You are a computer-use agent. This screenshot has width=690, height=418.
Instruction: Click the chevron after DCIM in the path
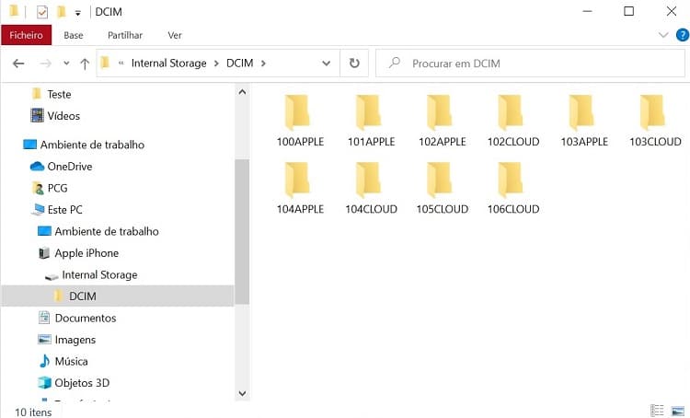click(x=263, y=64)
